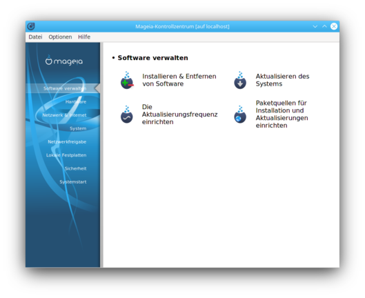Viewport: 365px width, 298px height.
Task: Open the System section
Action: [78, 128]
